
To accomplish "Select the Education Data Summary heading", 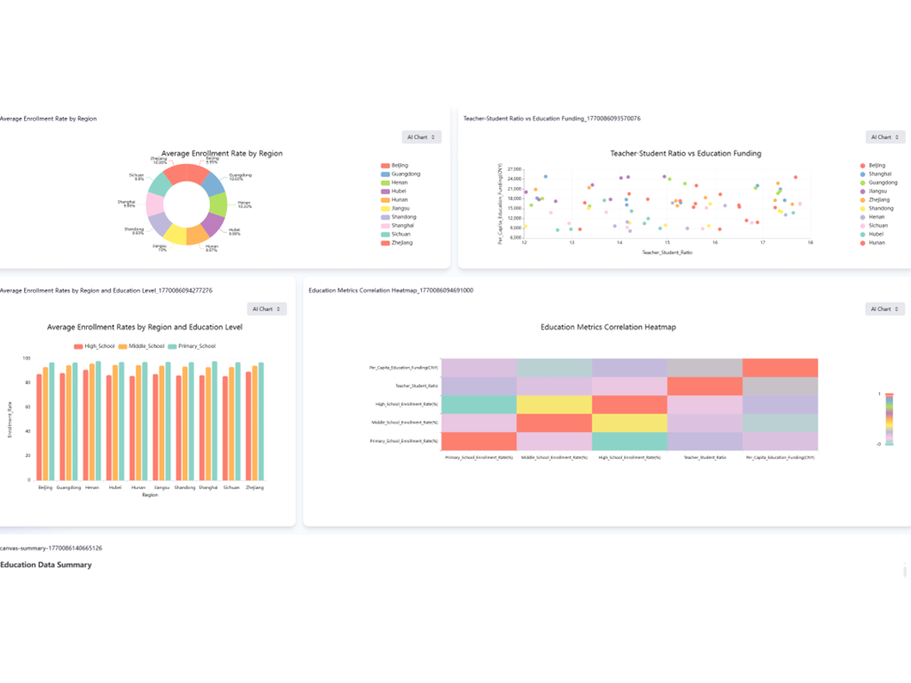I will [x=46, y=564].
